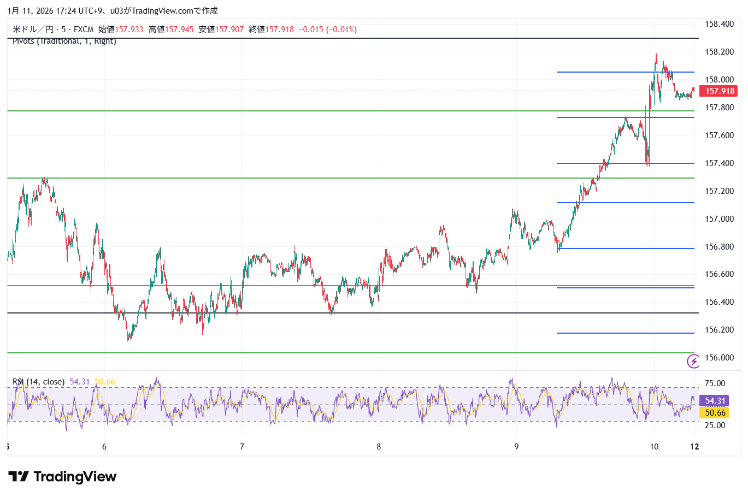
Task: Select the Pivots (Traditional) indicator label
Action: (64, 42)
